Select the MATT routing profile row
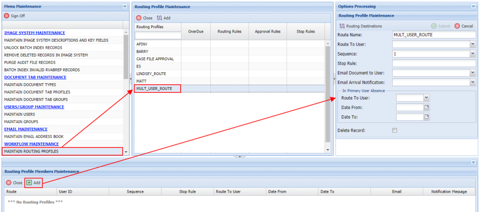Viewport: 480px width, 212px height. (x=229, y=81)
